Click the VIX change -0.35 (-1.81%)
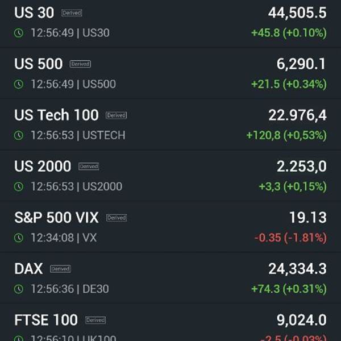This screenshot has width=341, height=341. pos(290,238)
